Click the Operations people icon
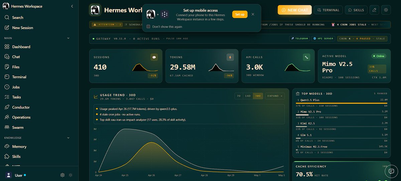 point(7,117)
